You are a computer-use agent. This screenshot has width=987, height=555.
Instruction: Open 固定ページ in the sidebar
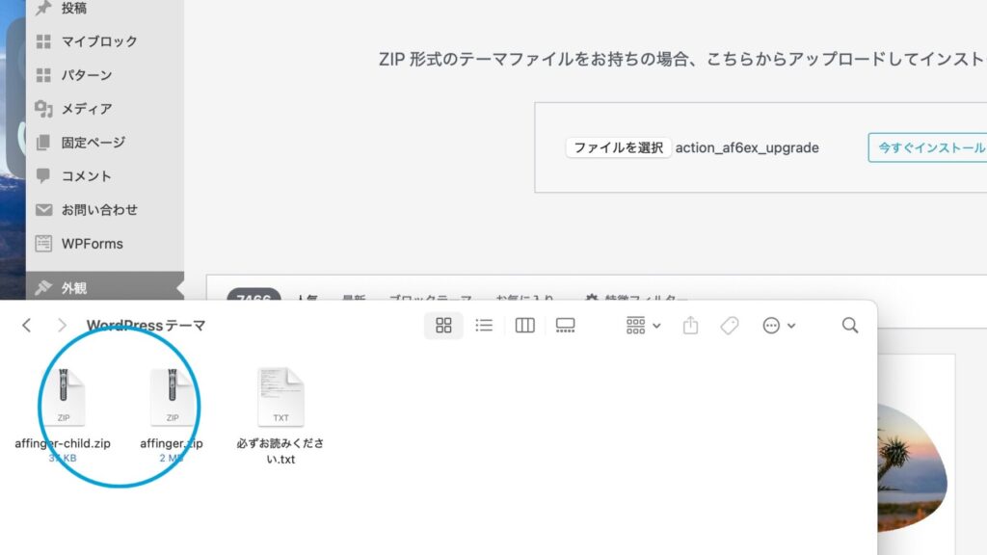(93, 143)
